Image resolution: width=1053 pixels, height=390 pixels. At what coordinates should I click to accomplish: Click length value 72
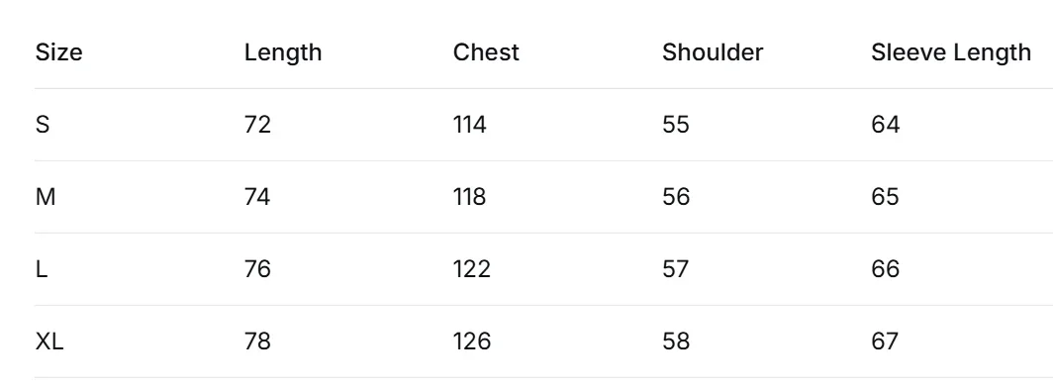pos(258,125)
